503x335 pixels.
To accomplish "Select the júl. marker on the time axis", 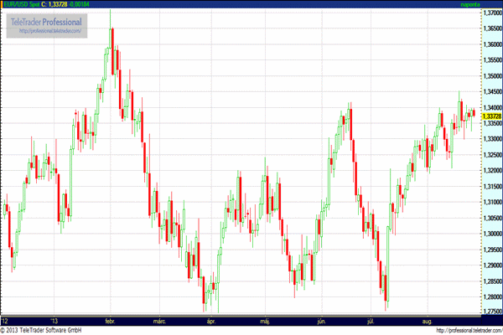I will pyautogui.click(x=370, y=321).
